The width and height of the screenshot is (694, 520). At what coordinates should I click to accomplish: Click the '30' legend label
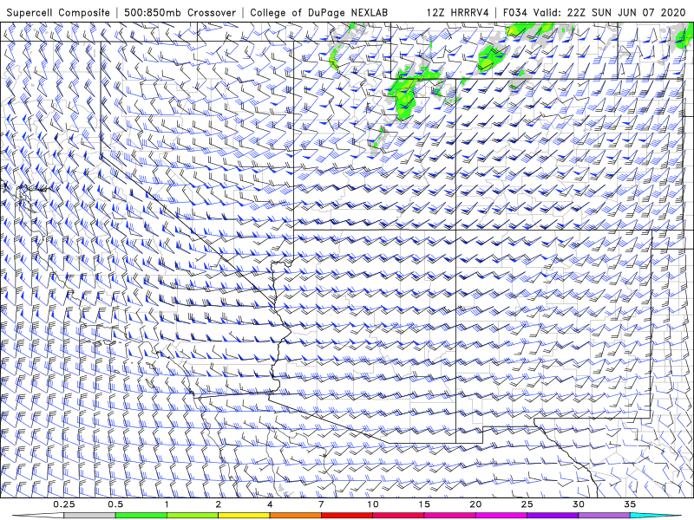[x=579, y=504]
